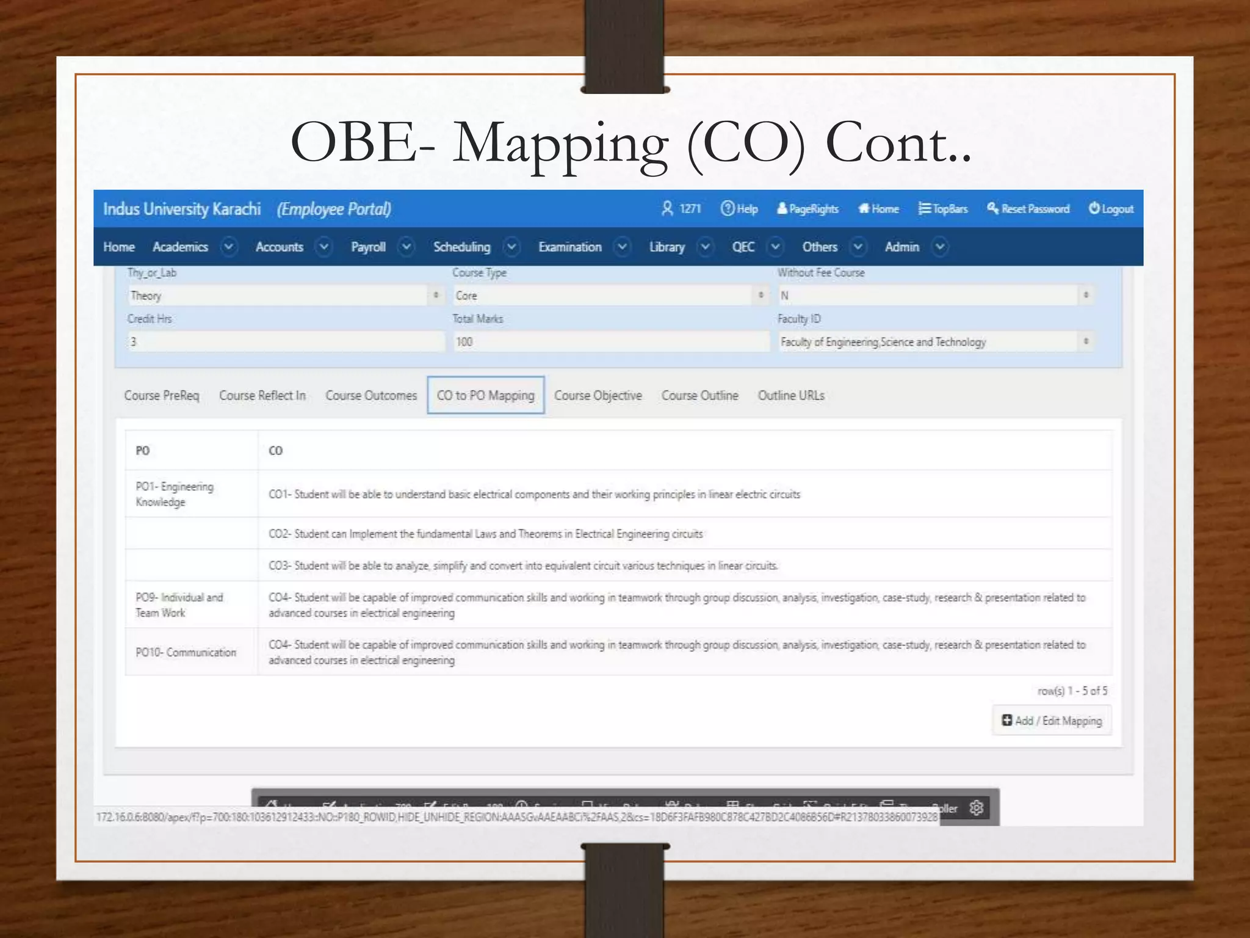
Task: Click the CO4 text in the PO10 row
Action: (x=677, y=652)
